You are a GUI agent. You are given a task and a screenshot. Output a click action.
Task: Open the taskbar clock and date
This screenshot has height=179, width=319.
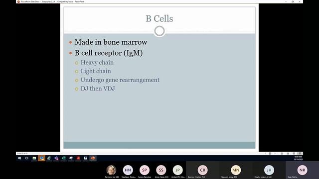click(x=298, y=158)
